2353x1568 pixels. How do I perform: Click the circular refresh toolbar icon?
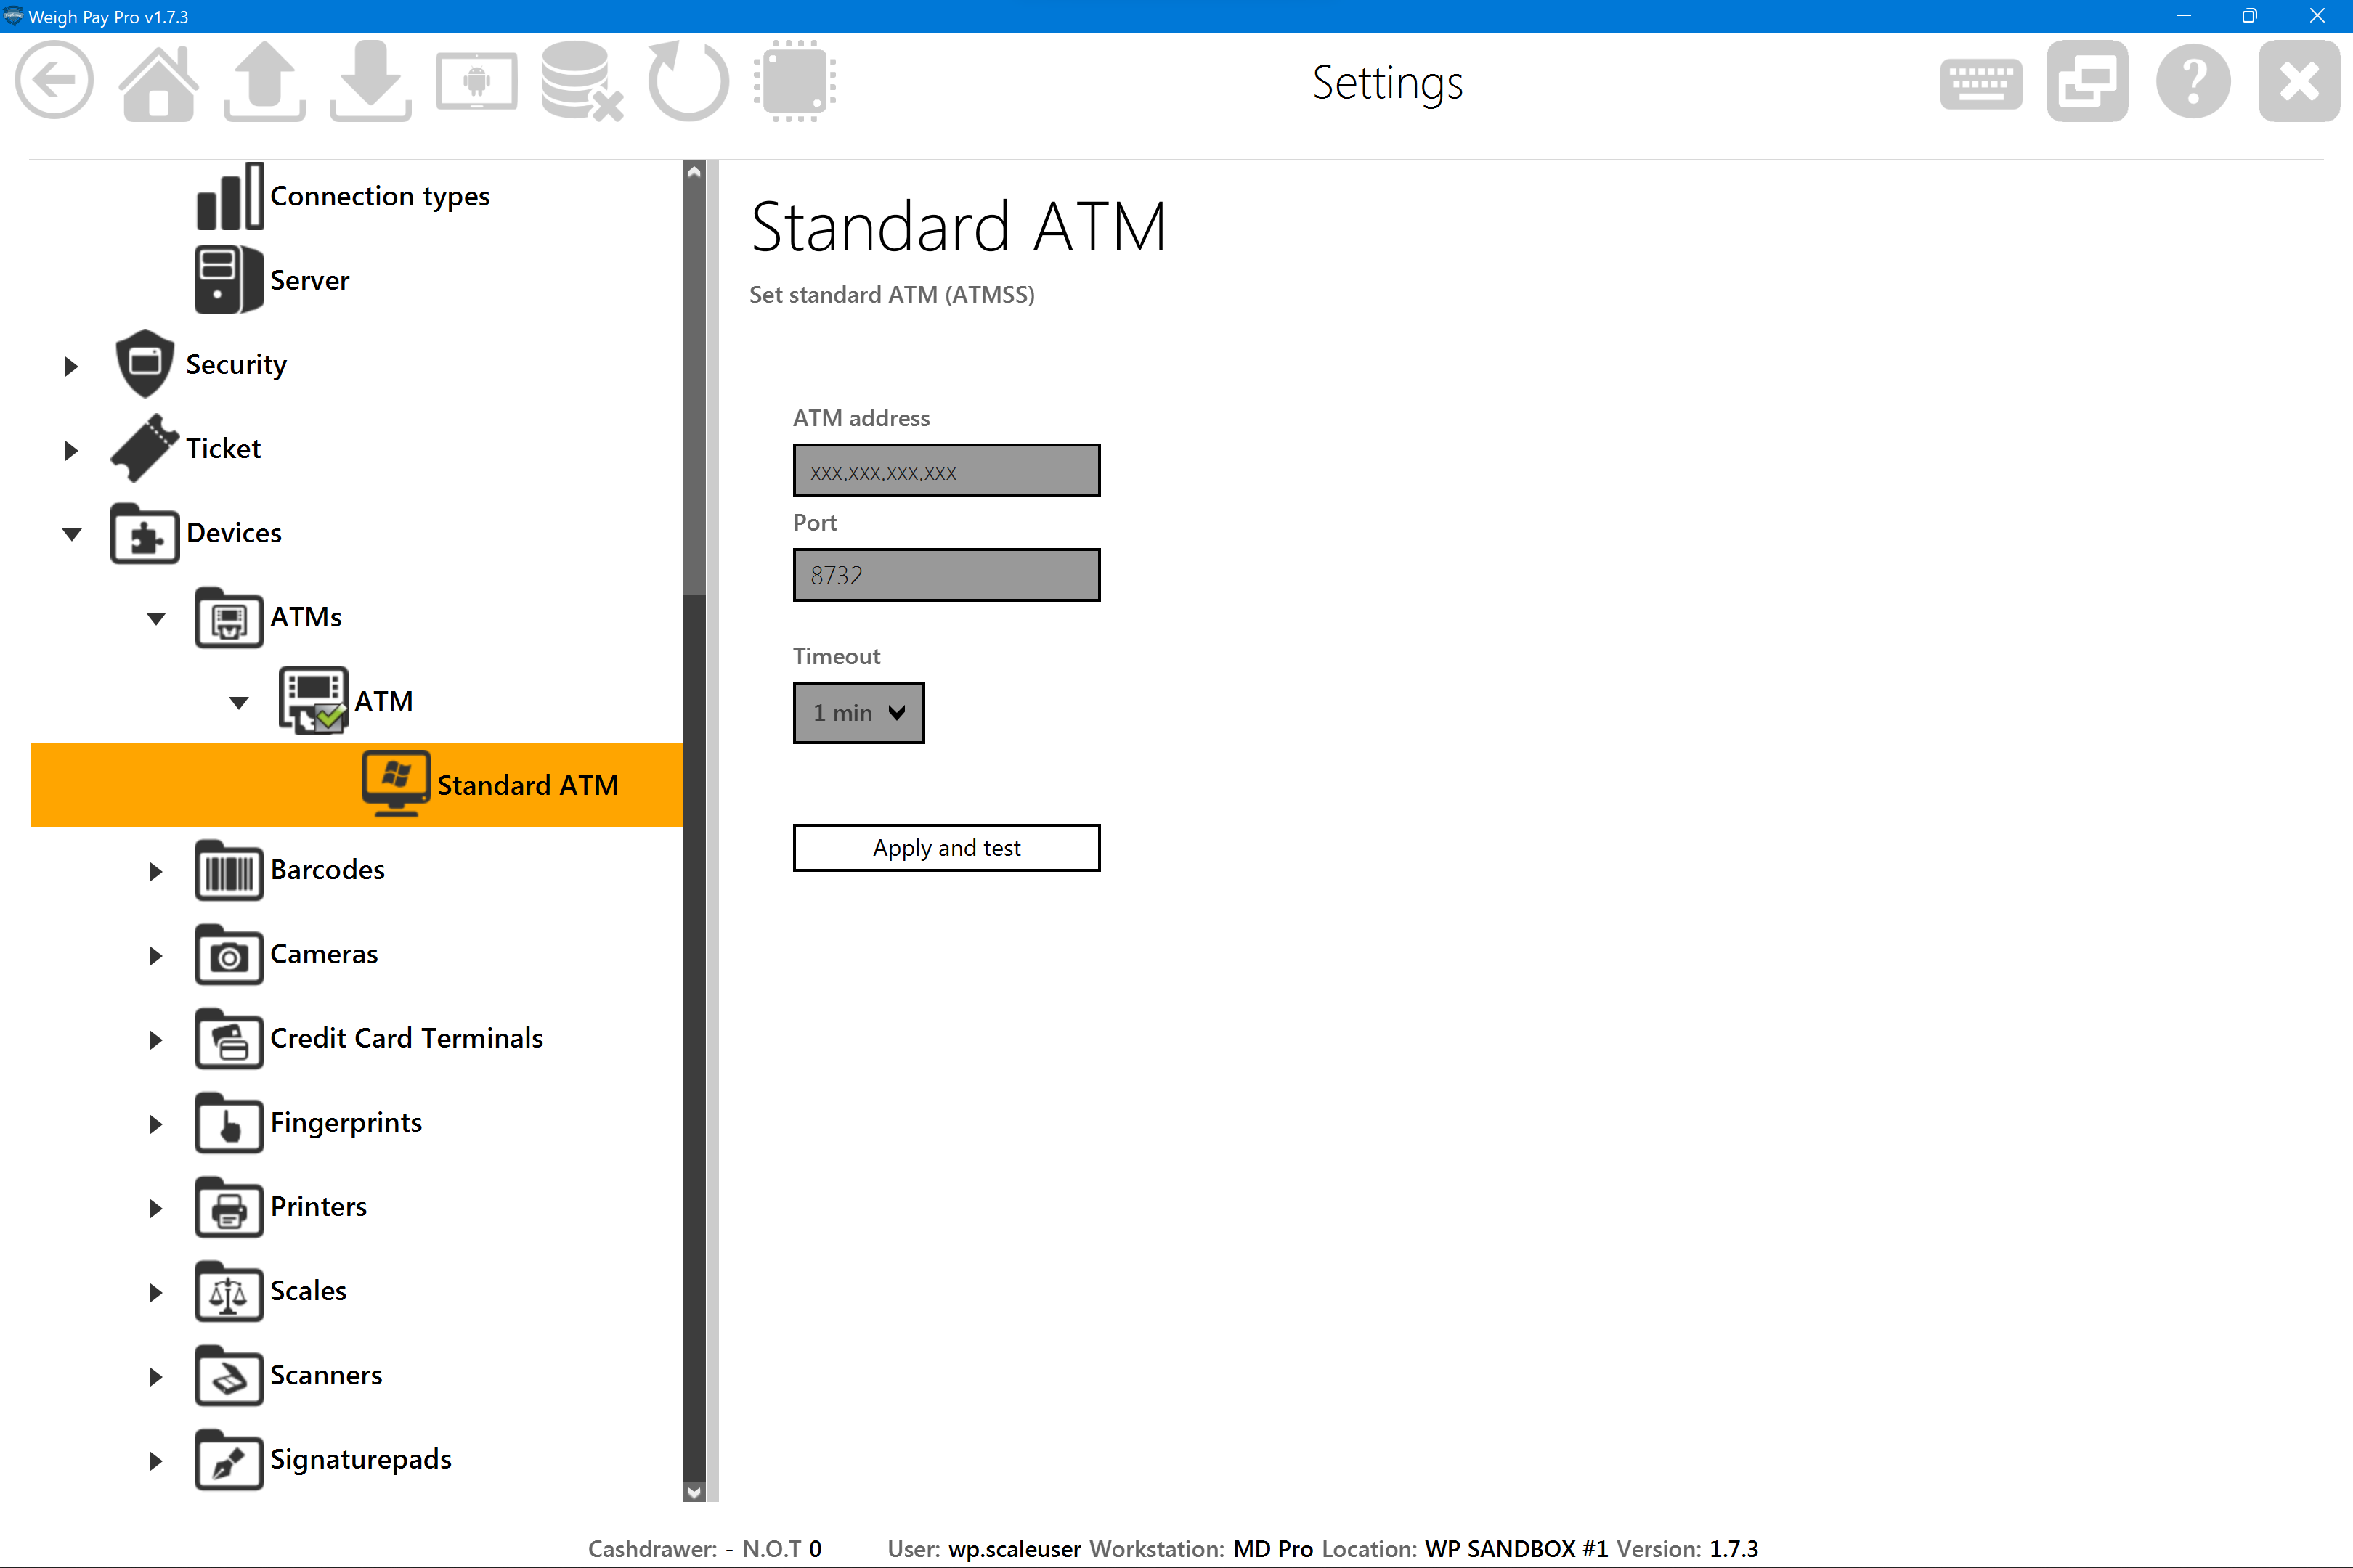[688, 81]
